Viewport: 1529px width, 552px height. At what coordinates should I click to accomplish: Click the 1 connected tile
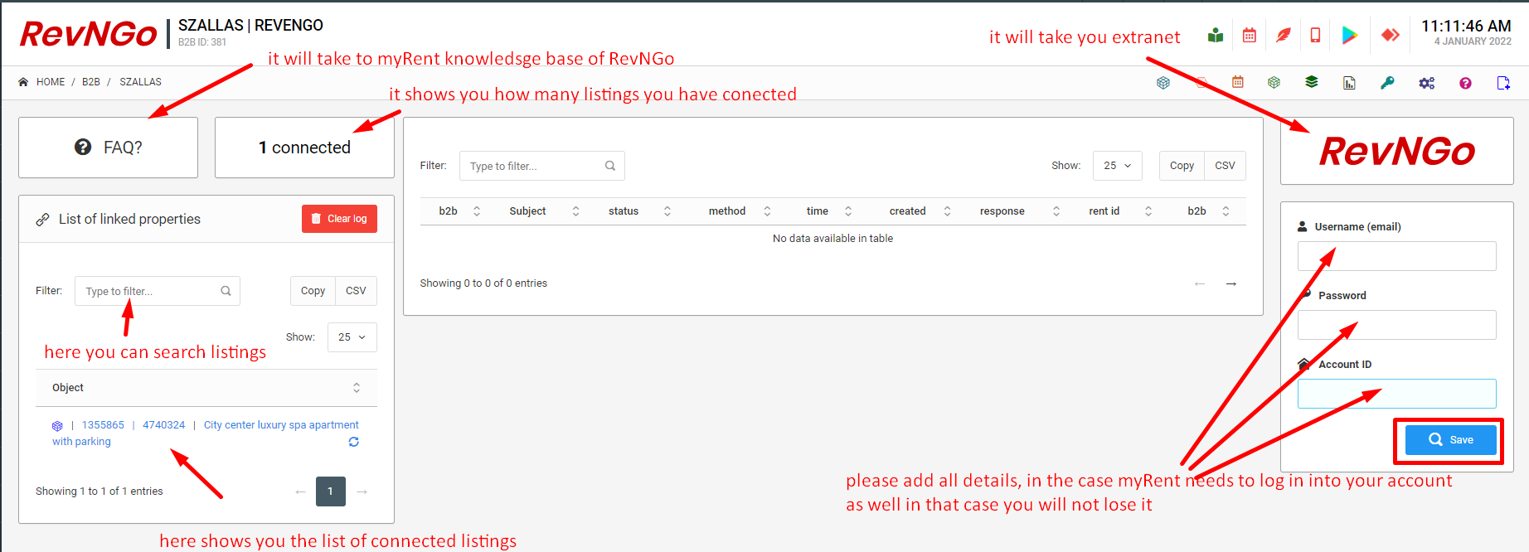[x=304, y=148]
